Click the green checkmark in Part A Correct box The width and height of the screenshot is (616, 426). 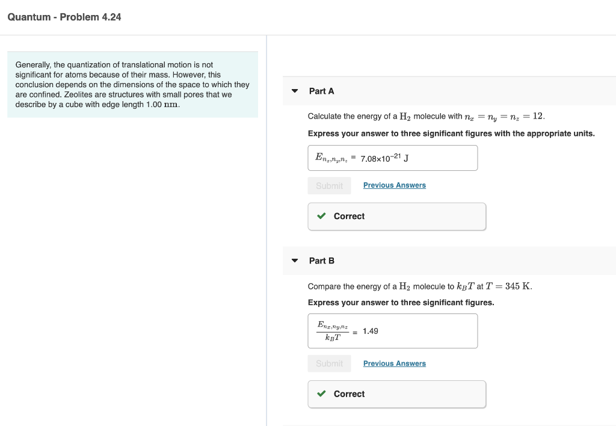click(x=321, y=216)
